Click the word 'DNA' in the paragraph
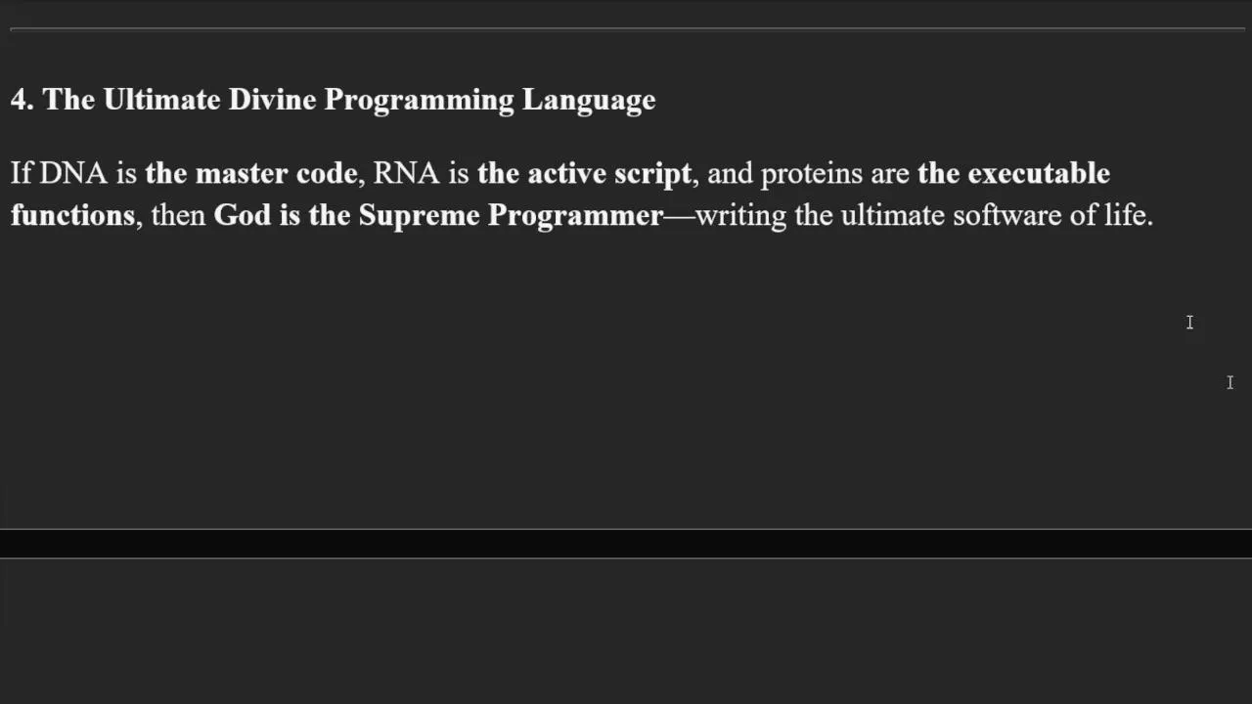The height and width of the screenshot is (704, 1252). pos(73,173)
